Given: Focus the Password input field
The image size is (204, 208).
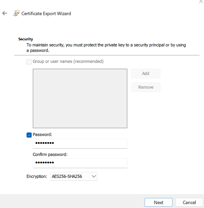Looking at the screenshot, I should (80, 144).
